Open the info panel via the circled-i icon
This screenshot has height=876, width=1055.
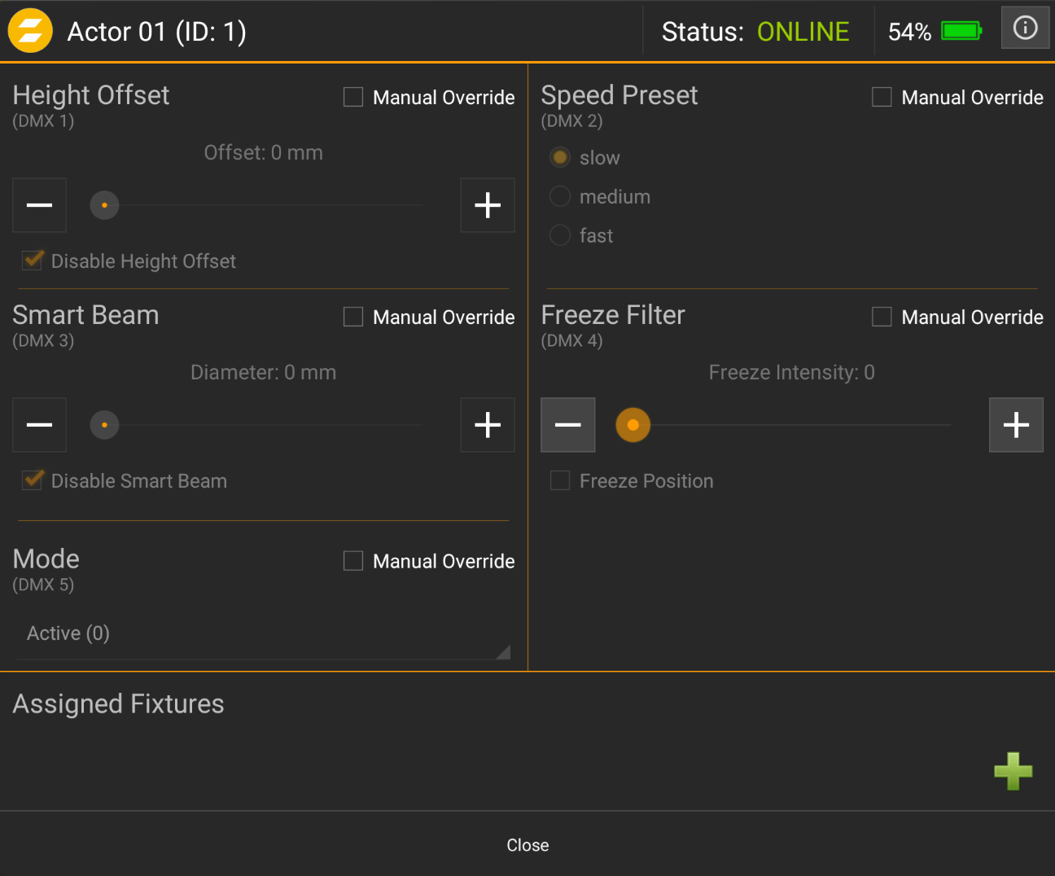[x=1025, y=27]
